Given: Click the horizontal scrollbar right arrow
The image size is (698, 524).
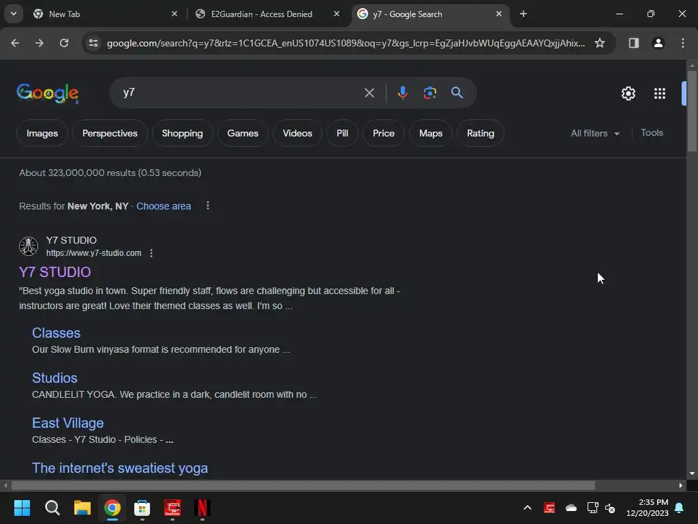Looking at the screenshot, I should [x=681, y=485].
